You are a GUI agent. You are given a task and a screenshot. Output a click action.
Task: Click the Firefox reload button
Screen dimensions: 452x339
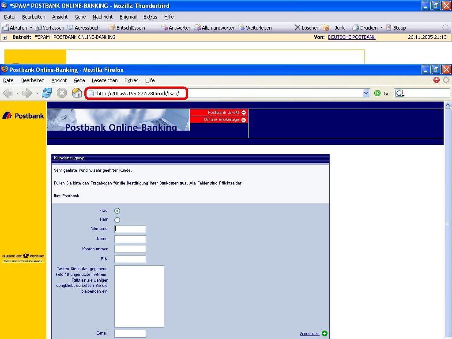[x=47, y=93]
